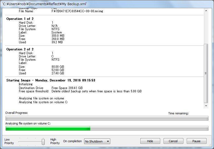Click the 'Low Priority' label

(9, 141)
